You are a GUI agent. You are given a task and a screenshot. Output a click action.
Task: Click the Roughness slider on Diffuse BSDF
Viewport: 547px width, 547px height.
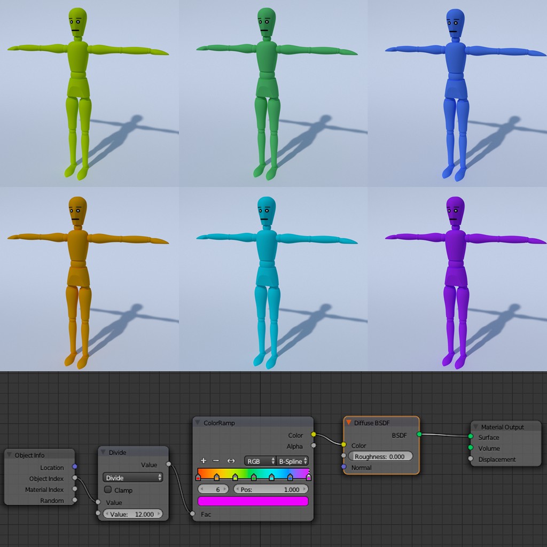pos(380,456)
